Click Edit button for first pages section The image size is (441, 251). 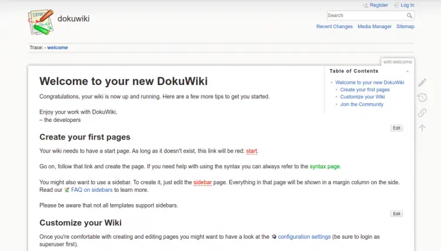point(397,214)
